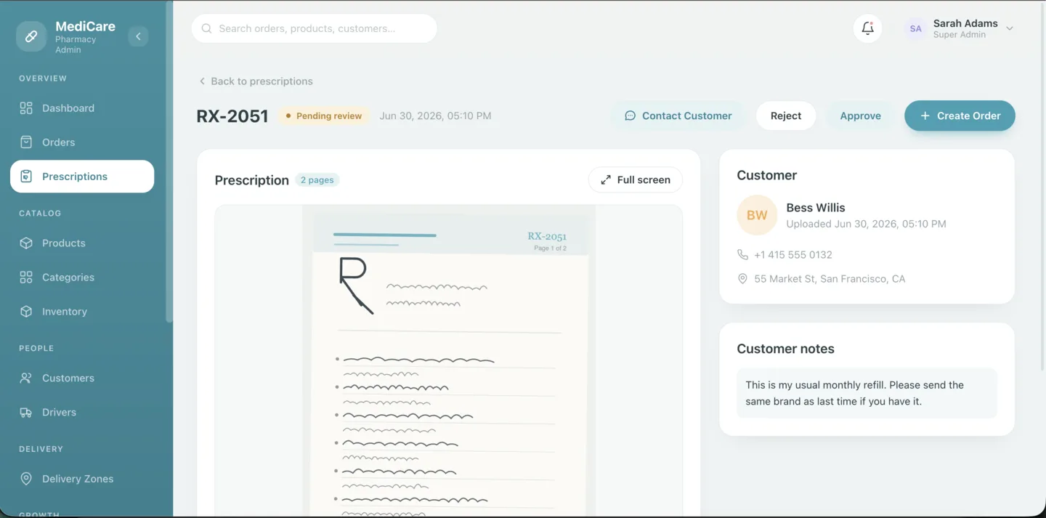The image size is (1046, 518).
Task: Click the Dashboard grid icon
Action: click(x=26, y=108)
